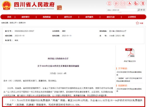Click the title 关于2022年全省30件民生实事落实情况的通报
This screenshot has height=107, width=147.
tap(58, 66)
